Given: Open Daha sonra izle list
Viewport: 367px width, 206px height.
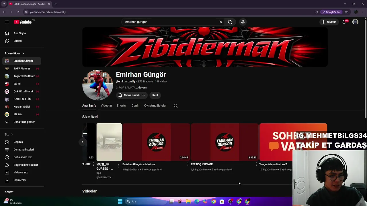Looking at the screenshot, I should [x=22, y=157].
